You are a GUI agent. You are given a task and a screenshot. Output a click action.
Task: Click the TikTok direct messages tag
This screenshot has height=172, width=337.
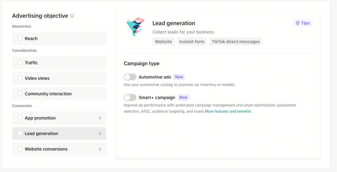(x=236, y=42)
